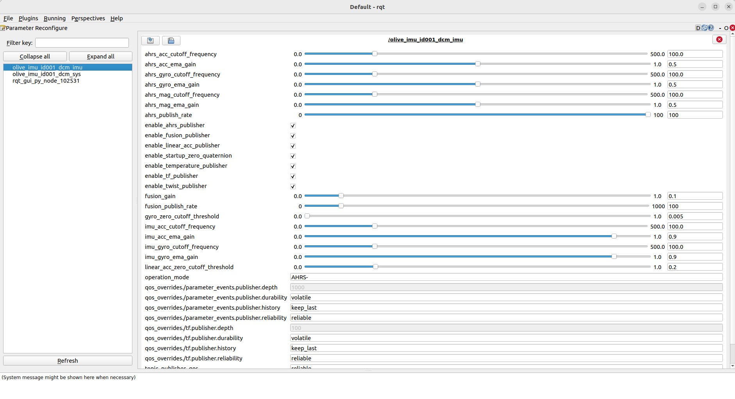Open the Perspectives menu

(x=88, y=18)
